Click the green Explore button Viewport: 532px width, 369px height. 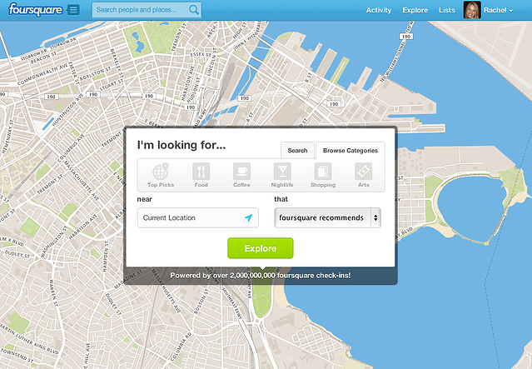(x=261, y=248)
